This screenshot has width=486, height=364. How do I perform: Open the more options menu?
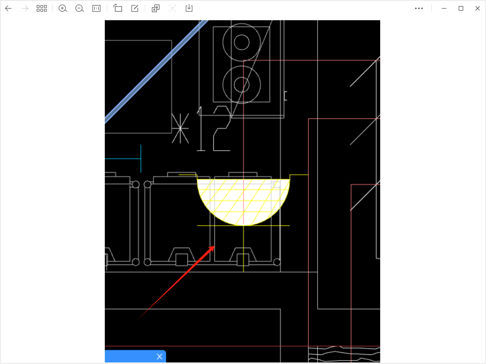419,9
